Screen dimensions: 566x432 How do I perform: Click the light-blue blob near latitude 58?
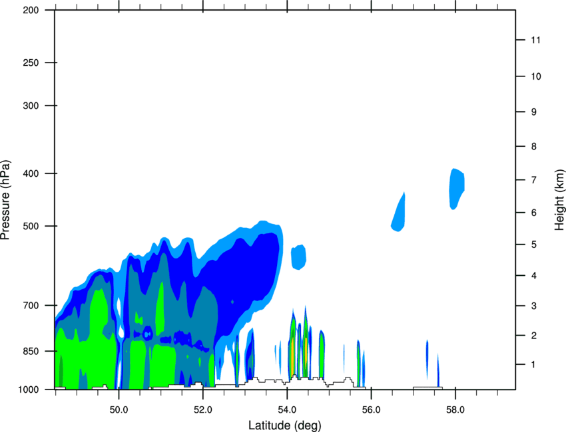[456, 189]
